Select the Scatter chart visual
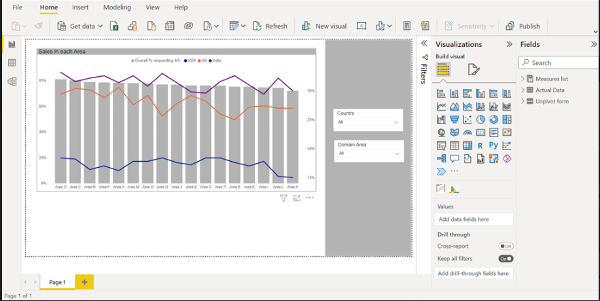 467,120
